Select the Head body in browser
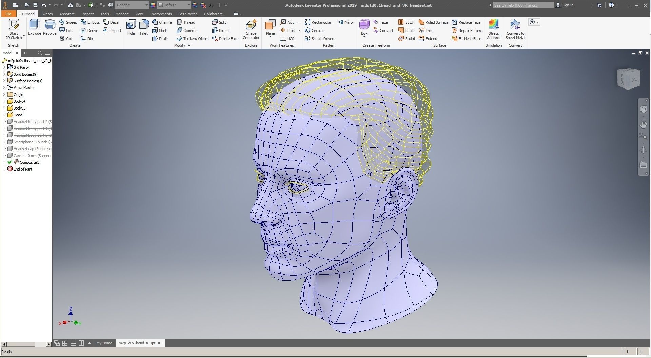This screenshot has width=651, height=358. coord(18,115)
